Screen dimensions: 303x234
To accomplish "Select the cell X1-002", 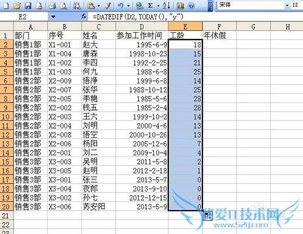I will [65, 62].
